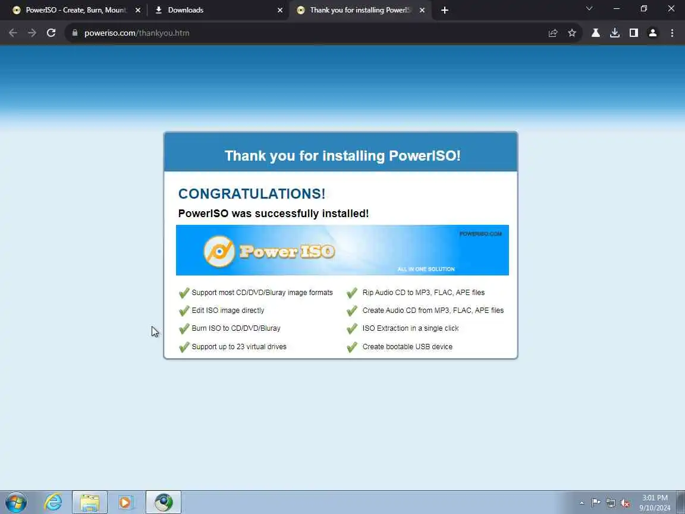
Task: Click the muted volume tray icon
Action: [x=625, y=503]
